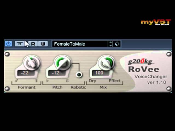Click the Pitch knob
Screen dimensions: 175x131
62,63
